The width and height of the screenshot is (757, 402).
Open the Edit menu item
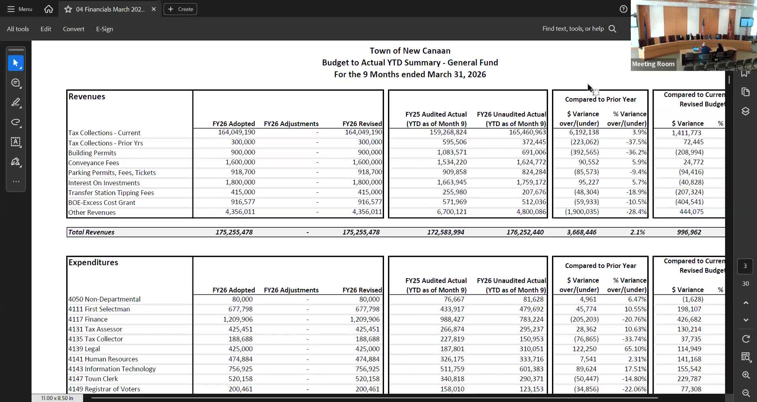point(46,29)
